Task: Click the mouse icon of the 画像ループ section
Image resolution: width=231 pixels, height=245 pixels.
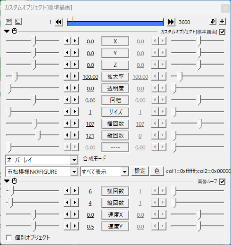Action: point(15,181)
